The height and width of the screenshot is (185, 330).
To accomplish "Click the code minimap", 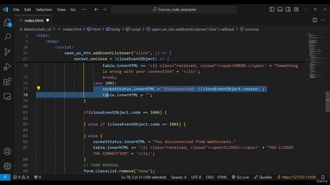I will pyautogui.click(x=315, y=56).
